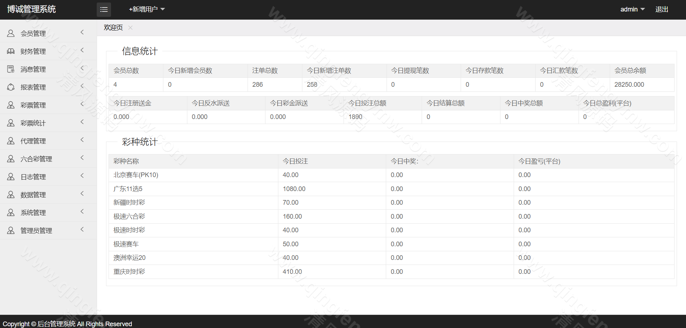Click the 北京赛车(PK10) table row name

[136, 175]
